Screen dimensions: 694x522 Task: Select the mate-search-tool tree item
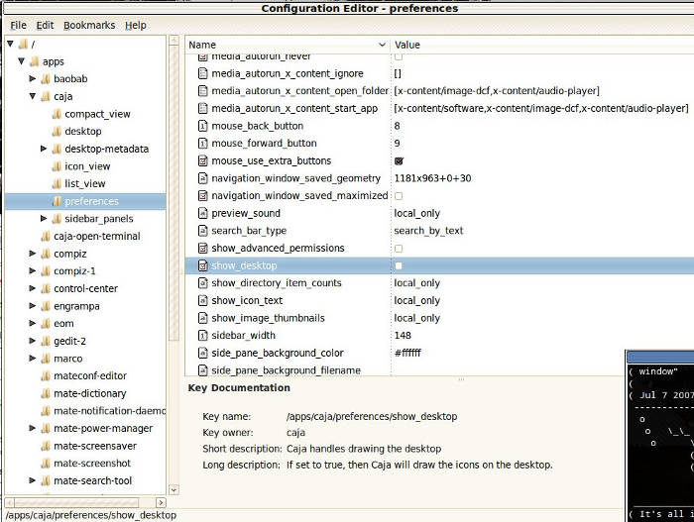92,480
